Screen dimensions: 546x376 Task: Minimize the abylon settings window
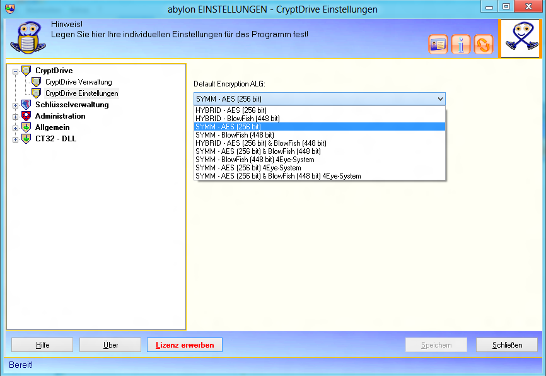(489, 6)
